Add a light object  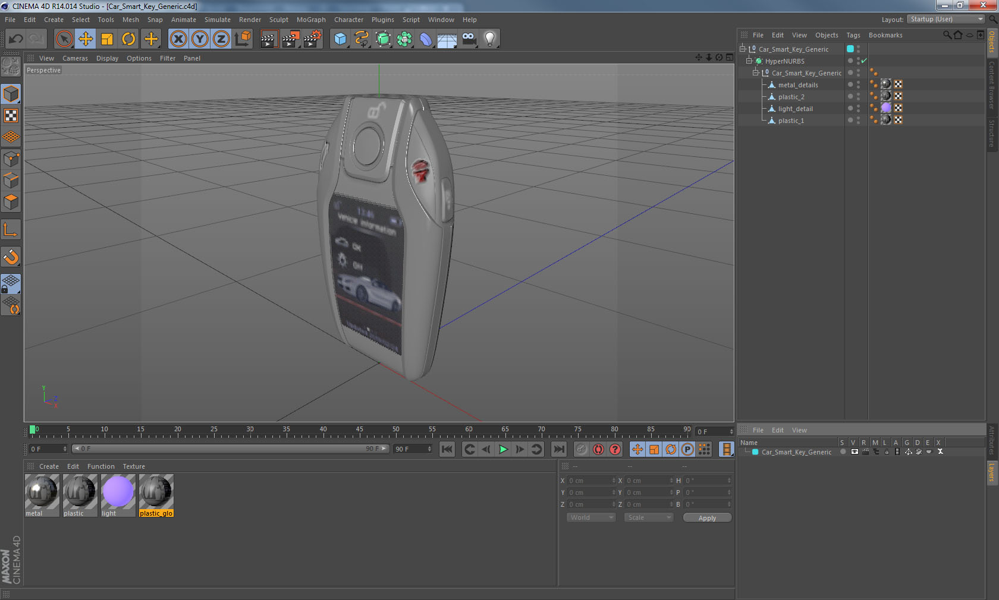(490, 39)
